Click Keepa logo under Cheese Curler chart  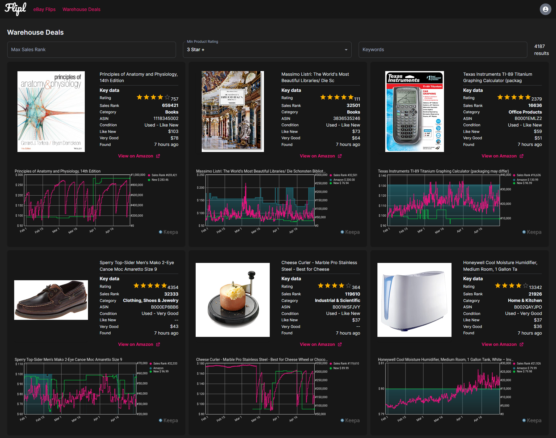coord(350,420)
